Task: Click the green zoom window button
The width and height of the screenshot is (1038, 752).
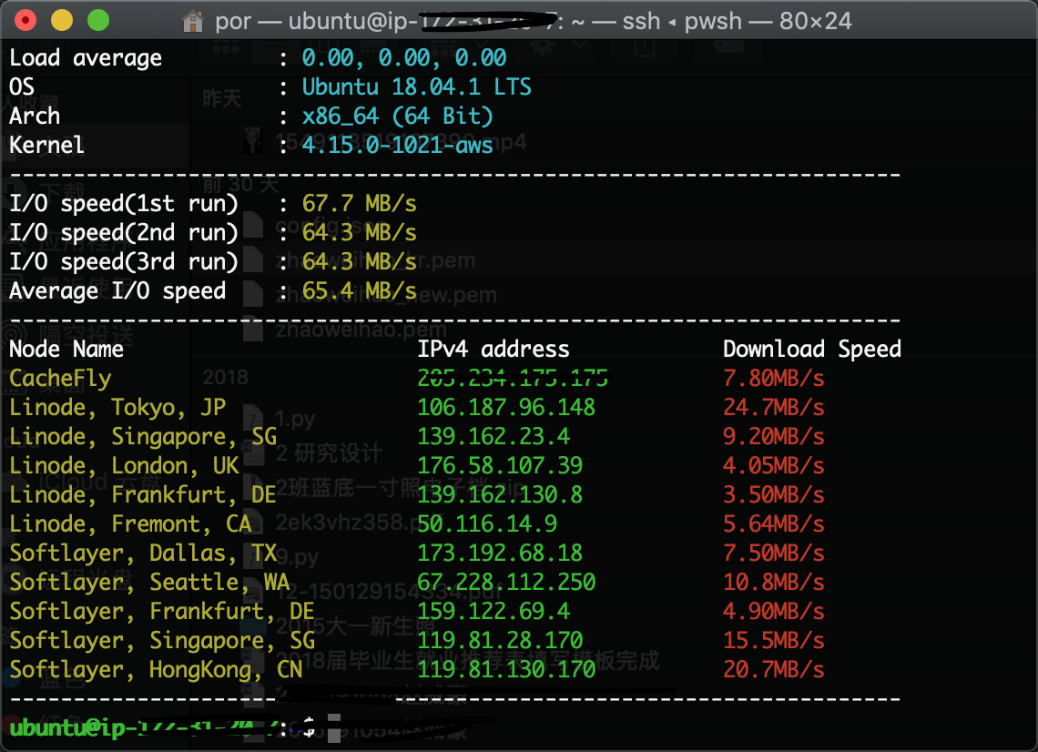Action: point(98,21)
